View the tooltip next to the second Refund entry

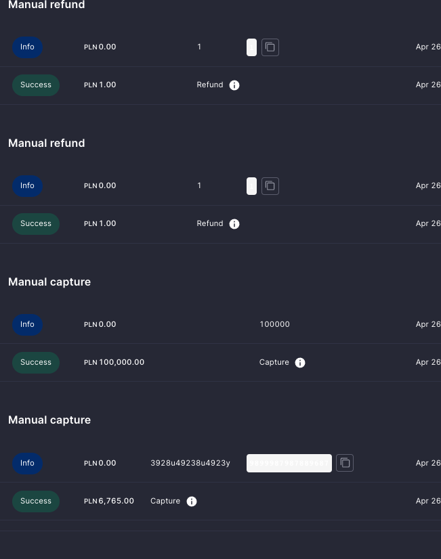pos(234,223)
